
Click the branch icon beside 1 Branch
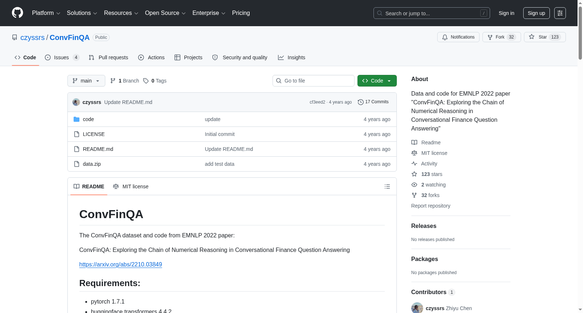(x=113, y=81)
